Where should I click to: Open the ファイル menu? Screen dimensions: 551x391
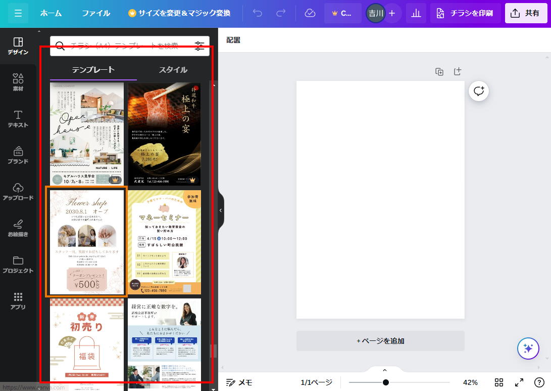coord(96,13)
